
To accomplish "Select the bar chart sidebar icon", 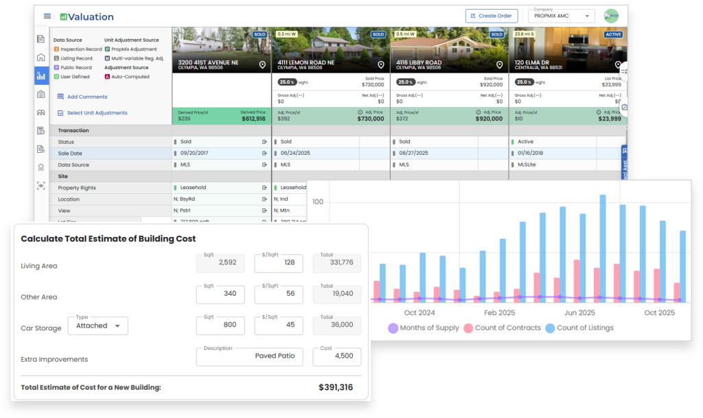I will [41, 76].
